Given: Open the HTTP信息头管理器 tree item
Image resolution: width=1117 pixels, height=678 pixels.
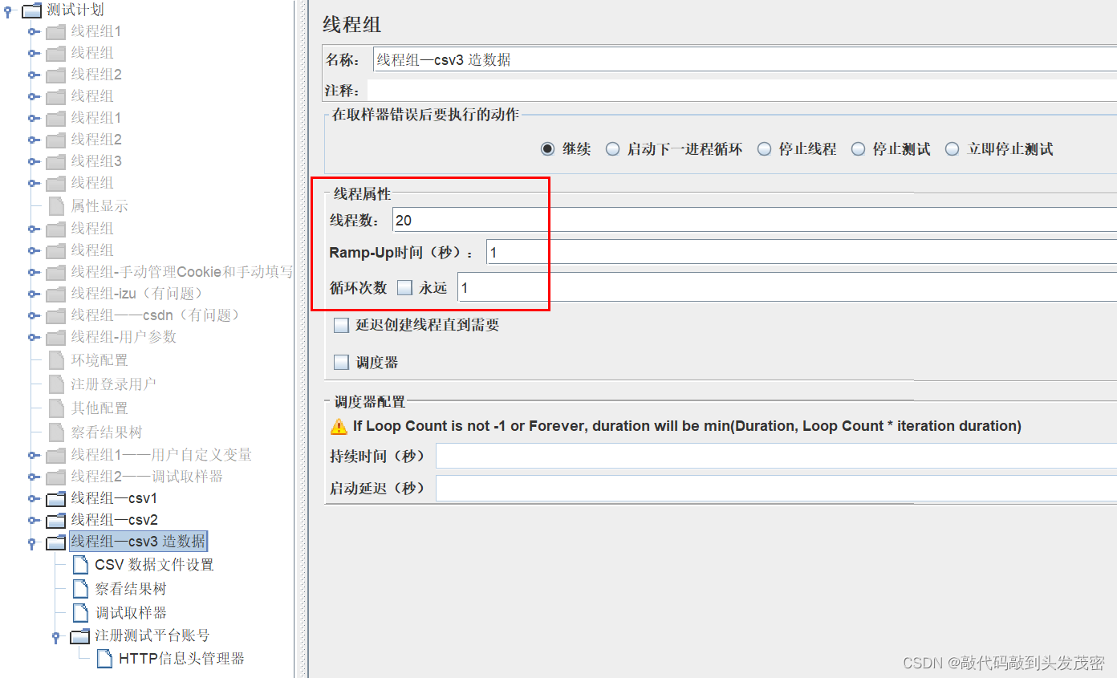Looking at the screenshot, I should (x=181, y=659).
